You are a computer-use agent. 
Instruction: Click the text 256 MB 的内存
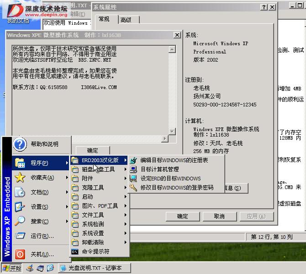[x=211, y=151]
